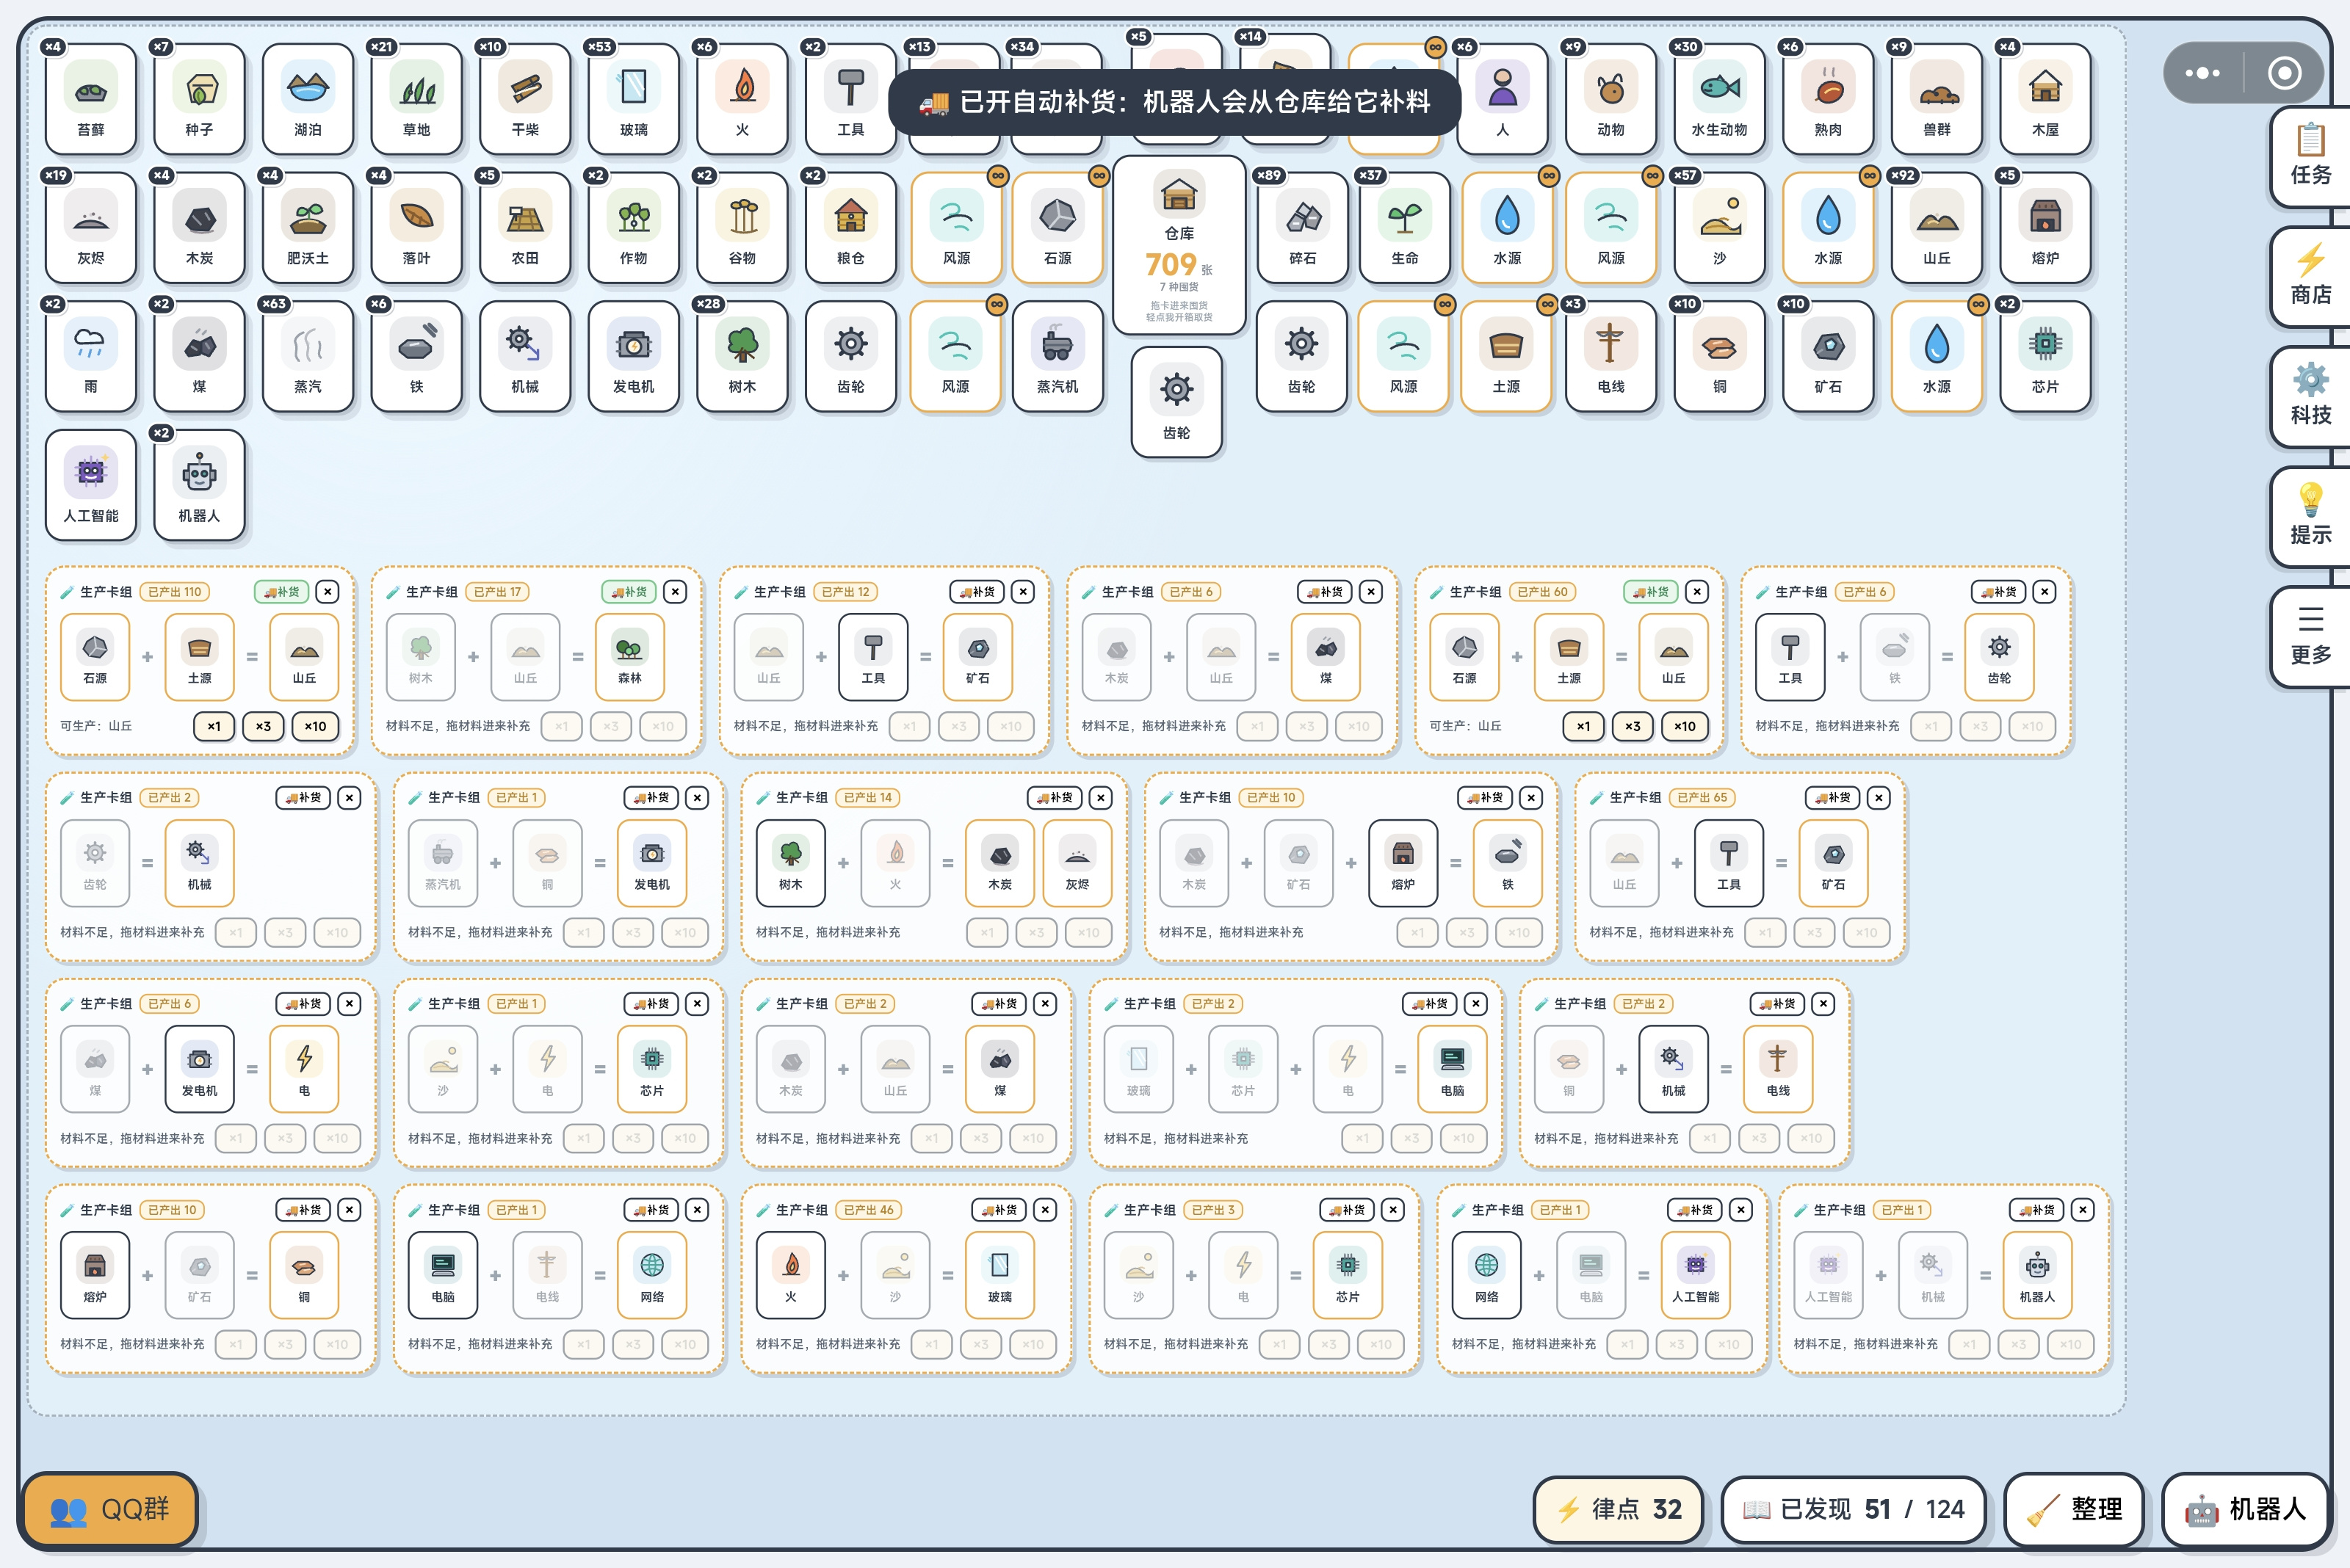Close the 森林 production group

[676, 592]
